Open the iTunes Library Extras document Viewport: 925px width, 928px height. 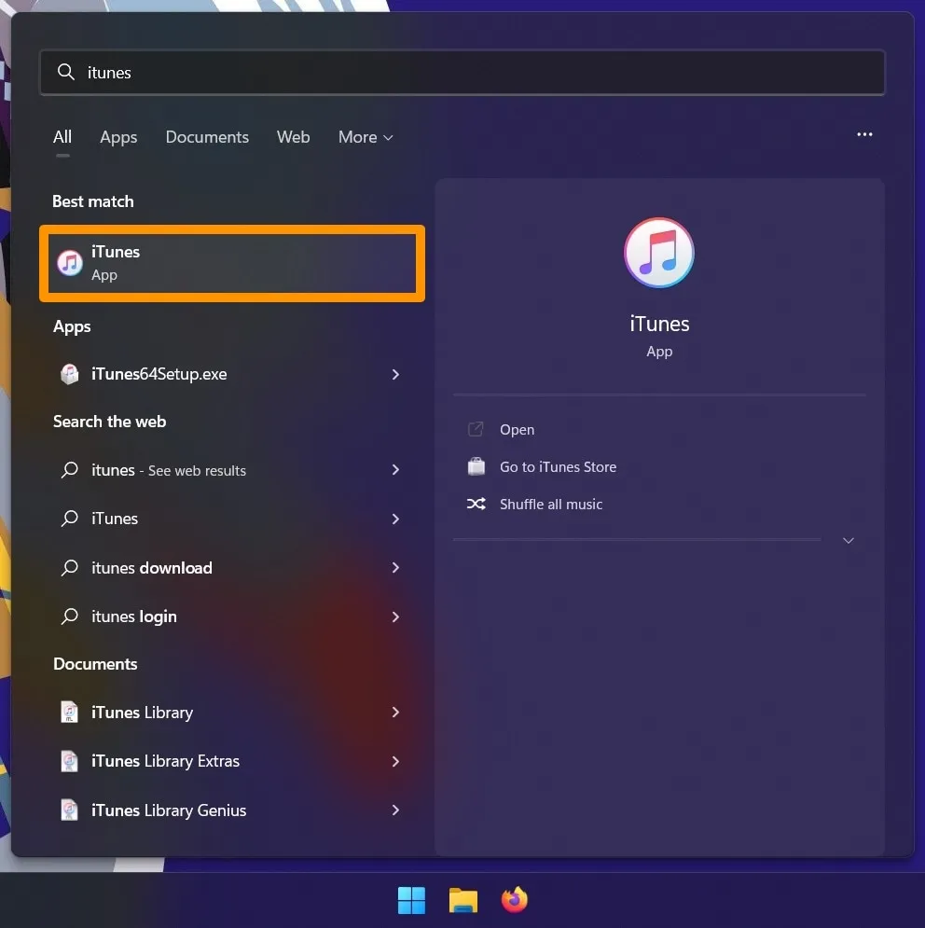232,761
